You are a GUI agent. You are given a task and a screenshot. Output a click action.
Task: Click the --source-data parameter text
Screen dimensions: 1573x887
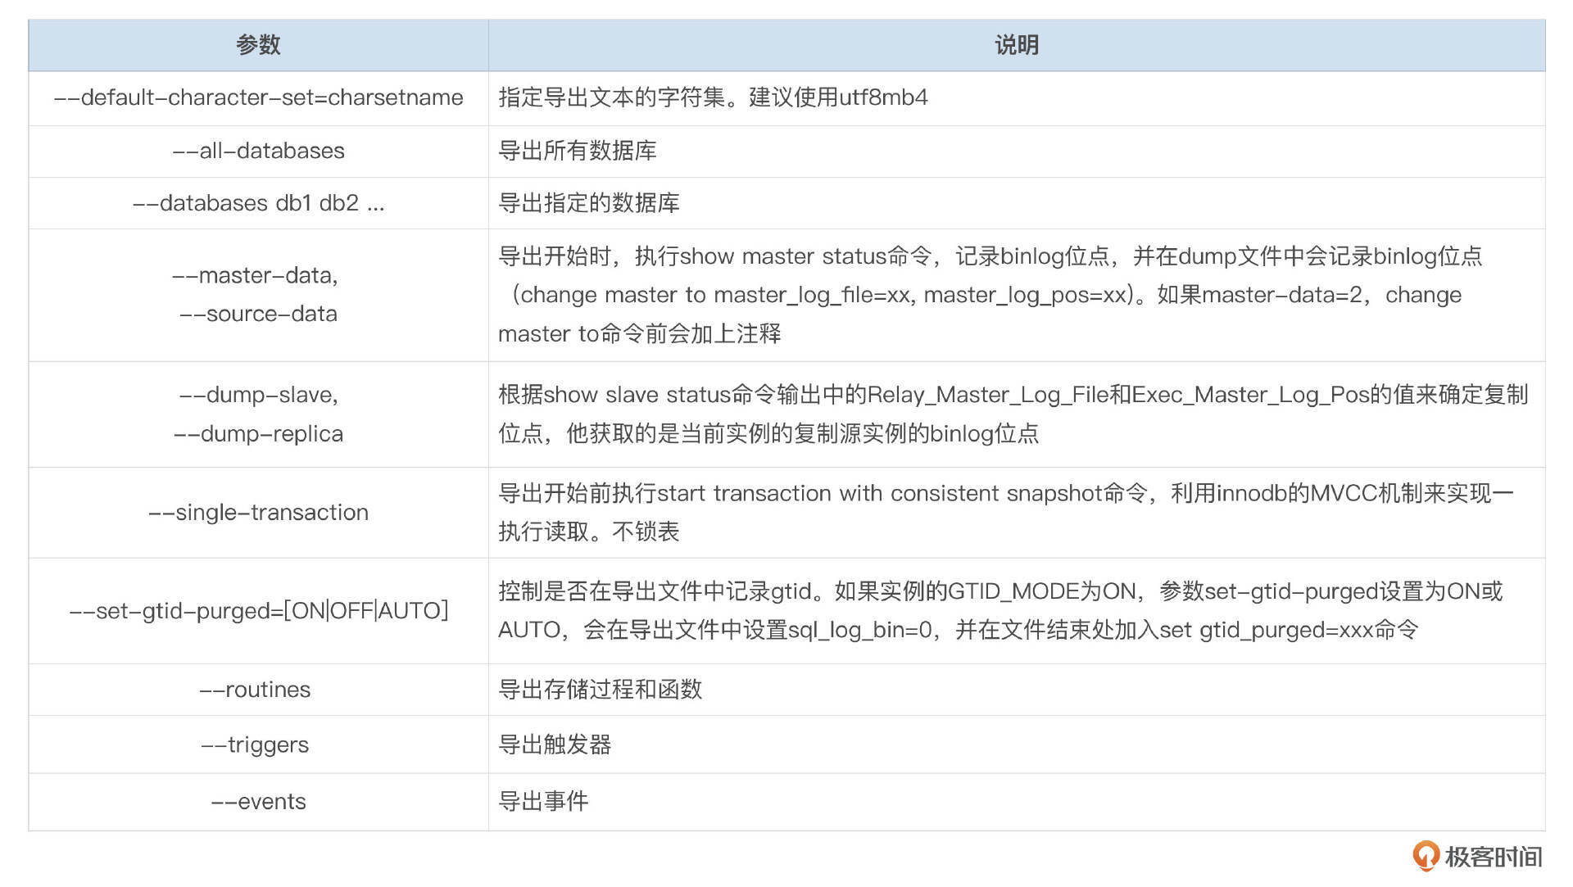tap(258, 314)
